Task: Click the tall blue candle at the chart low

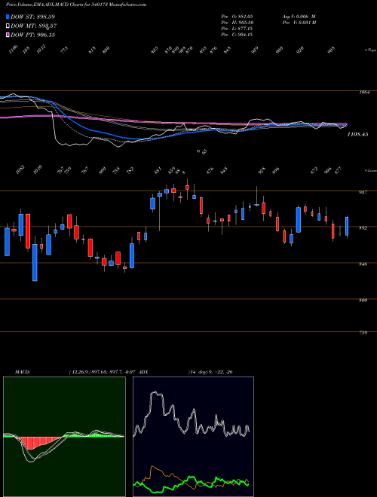Action: (x=35, y=263)
